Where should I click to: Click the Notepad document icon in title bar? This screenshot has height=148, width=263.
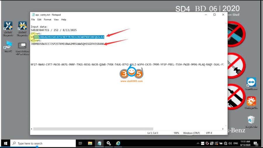tap(33, 15)
